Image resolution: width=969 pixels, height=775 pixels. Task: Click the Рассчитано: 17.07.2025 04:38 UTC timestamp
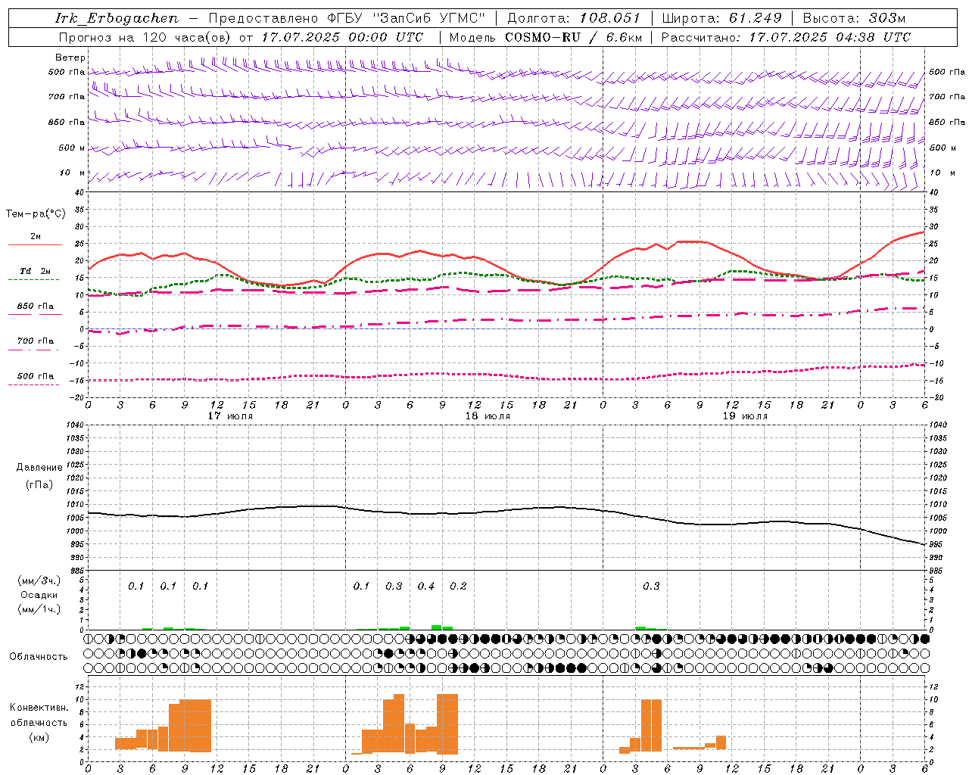786,37
